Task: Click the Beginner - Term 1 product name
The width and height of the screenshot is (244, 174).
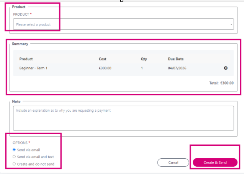Action: point(33,68)
